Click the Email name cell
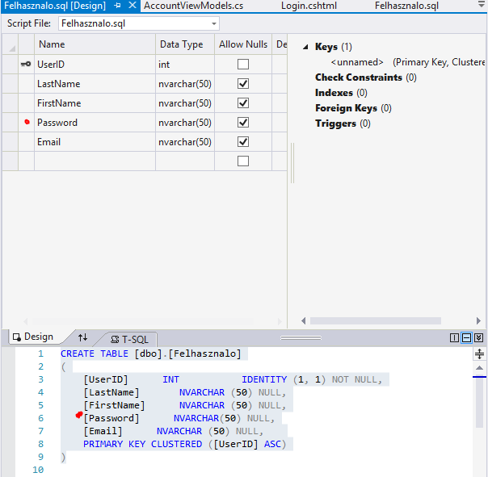Screen dimensions: 488x477 (x=95, y=142)
